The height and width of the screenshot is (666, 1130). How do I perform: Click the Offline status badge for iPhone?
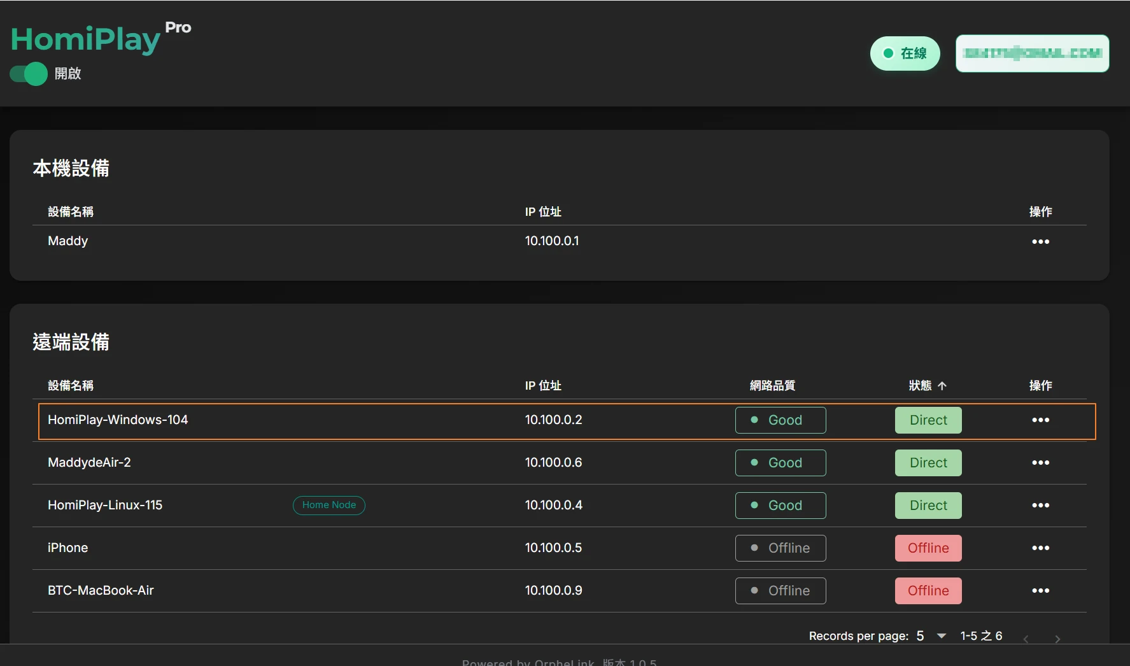pyautogui.click(x=928, y=548)
